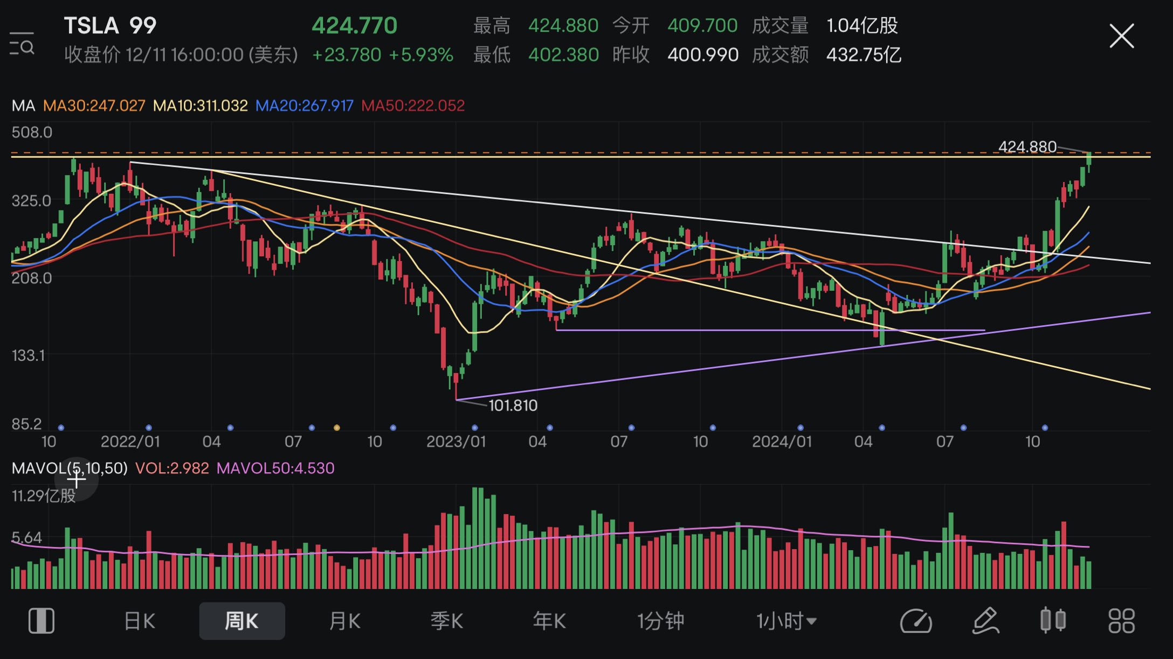
Task: Tap the MA50:222.052 indicator value
Action: [413, 106]
